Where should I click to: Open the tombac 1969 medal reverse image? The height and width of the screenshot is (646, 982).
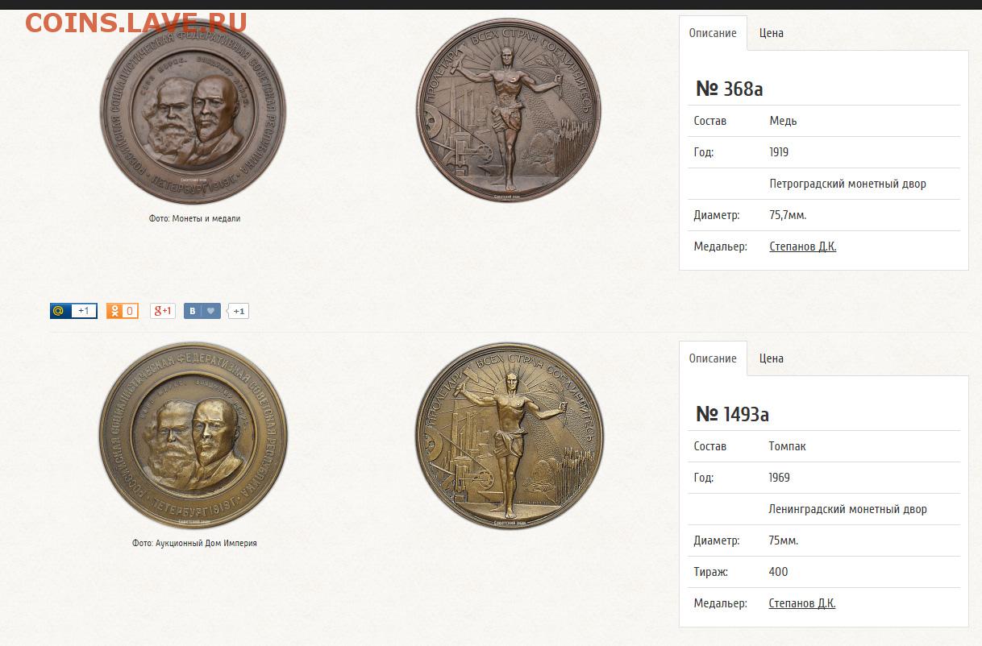[510, 436]
